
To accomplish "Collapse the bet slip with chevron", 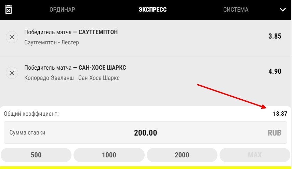I will (282, 10).
